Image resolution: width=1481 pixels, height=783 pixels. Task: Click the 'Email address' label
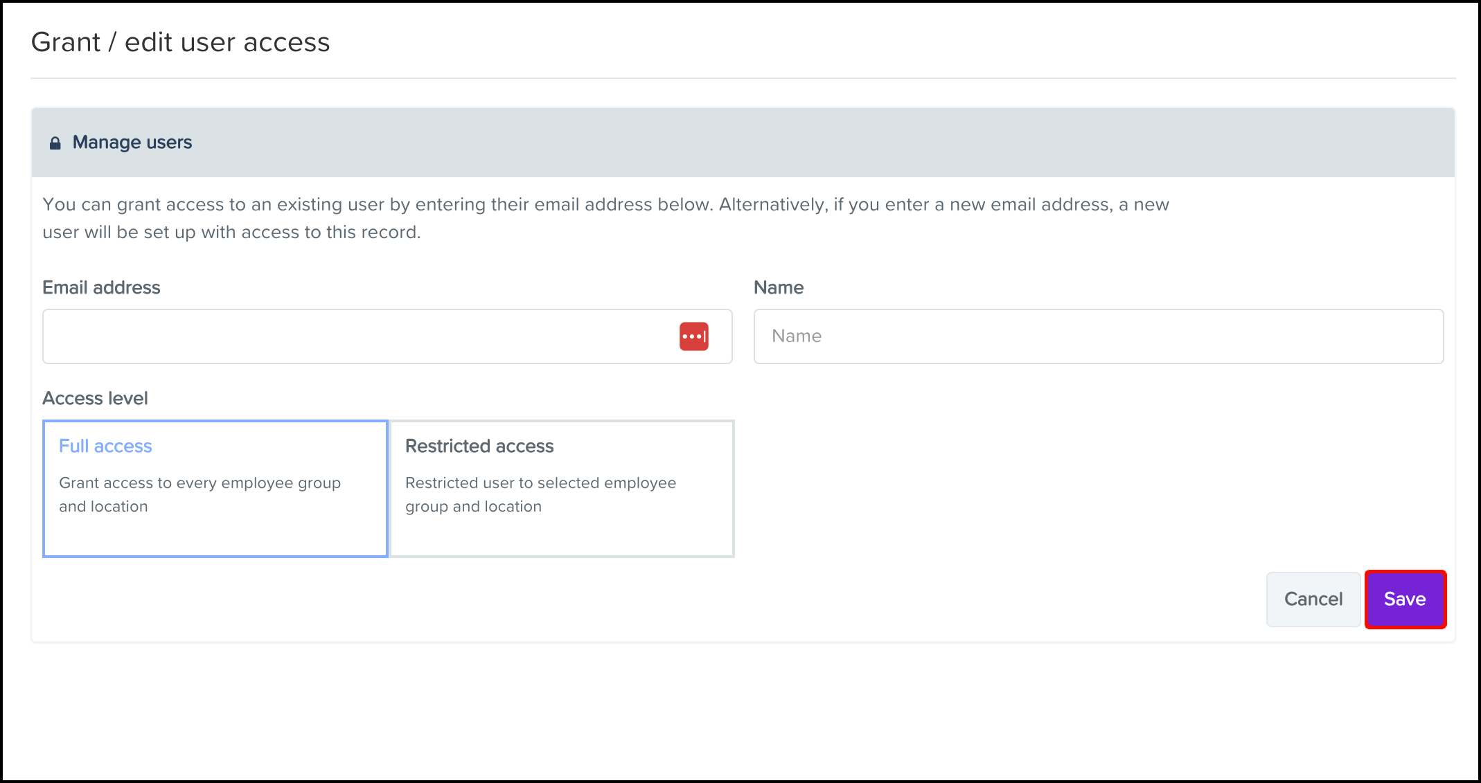click(x=101, y=287)
